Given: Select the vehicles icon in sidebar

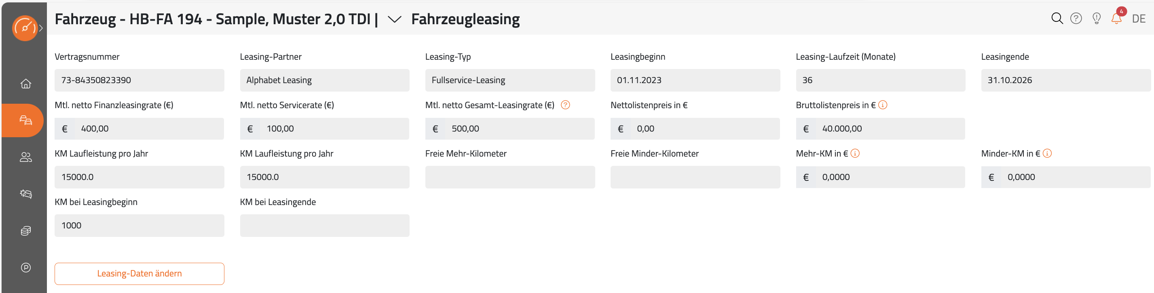Looking at the screenshot, I should point(25,120).
